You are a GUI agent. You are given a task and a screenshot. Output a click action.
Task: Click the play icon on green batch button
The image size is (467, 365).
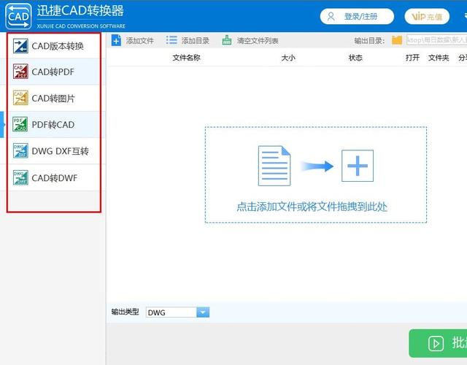coord(436,344)
